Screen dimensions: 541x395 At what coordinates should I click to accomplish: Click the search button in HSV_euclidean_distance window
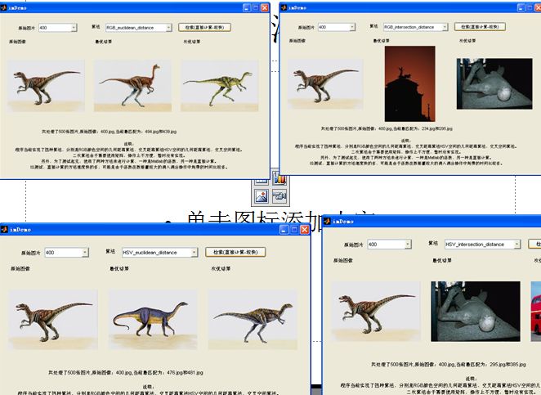(x=235, y=252)
